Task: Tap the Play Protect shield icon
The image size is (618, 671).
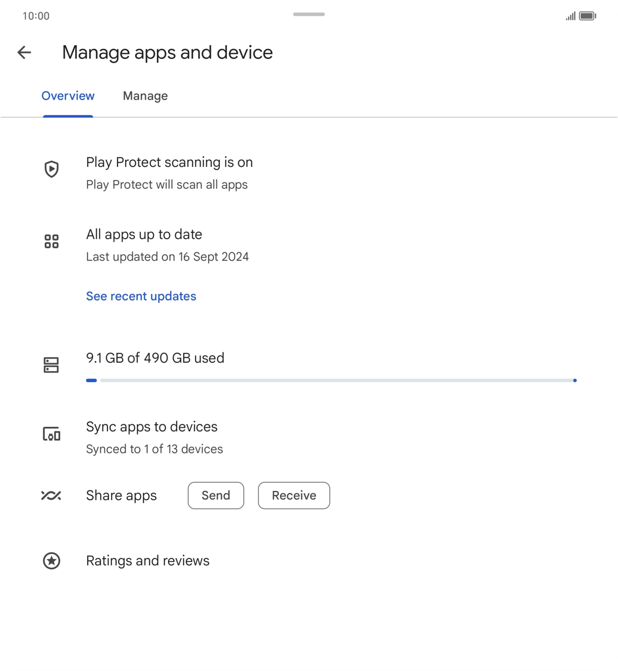Action: [51, 169]
